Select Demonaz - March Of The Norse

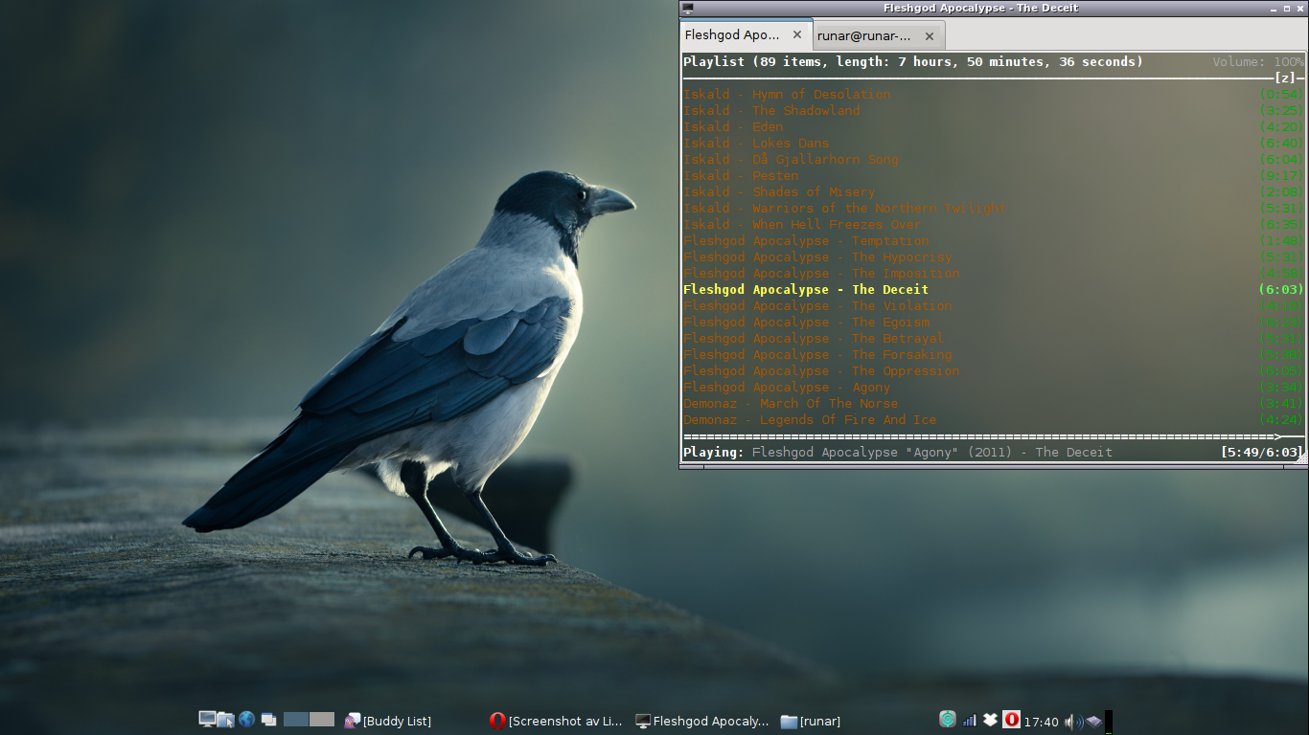click(x=791, y=403)
